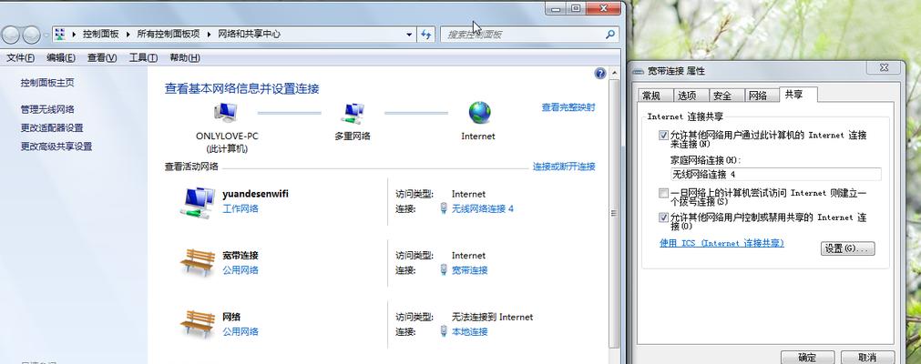Open 控制面板主页 in sidebar
This screenshot has height=364, width=921.
coord(47,83)
